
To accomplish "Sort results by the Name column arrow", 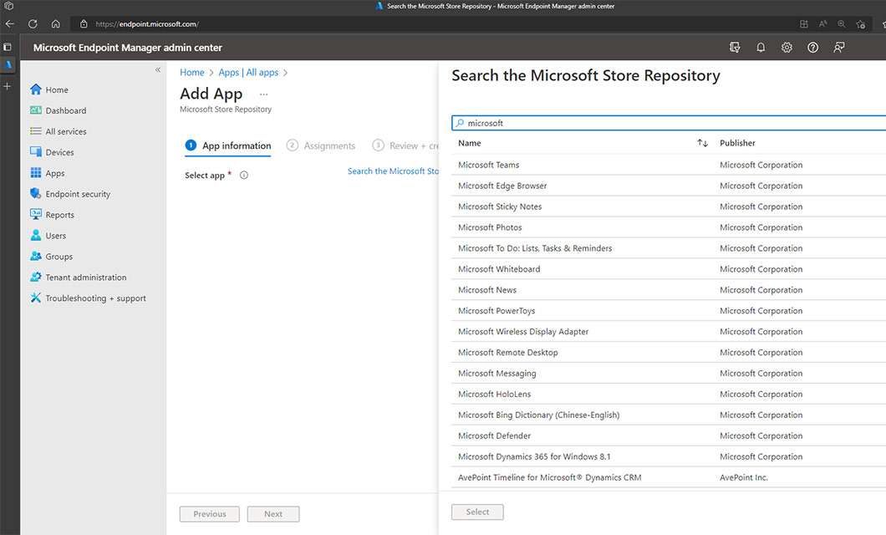I will click(x=702, y=143).
